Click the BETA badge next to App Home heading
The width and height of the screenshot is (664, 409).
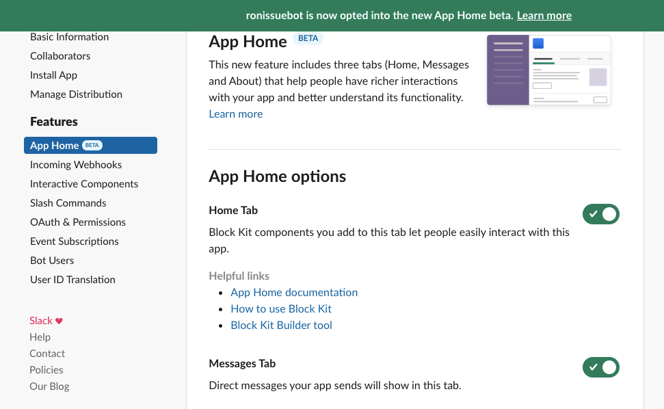[308, 38]
